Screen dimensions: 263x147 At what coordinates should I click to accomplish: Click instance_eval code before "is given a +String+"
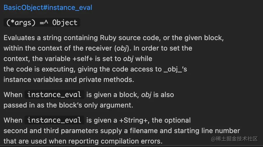click(54, 120)
